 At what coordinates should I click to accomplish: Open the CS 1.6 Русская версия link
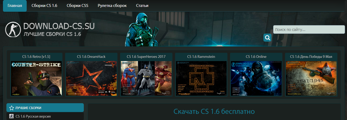click(x=33, y=116)
